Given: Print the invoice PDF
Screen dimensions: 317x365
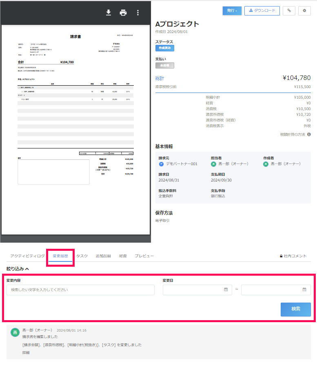Looking at the screenshot, I should coord(123,13).
